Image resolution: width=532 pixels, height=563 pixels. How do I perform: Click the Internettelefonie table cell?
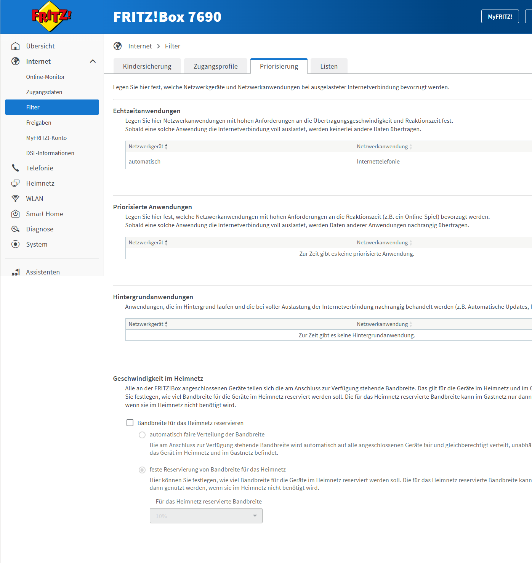378,162
